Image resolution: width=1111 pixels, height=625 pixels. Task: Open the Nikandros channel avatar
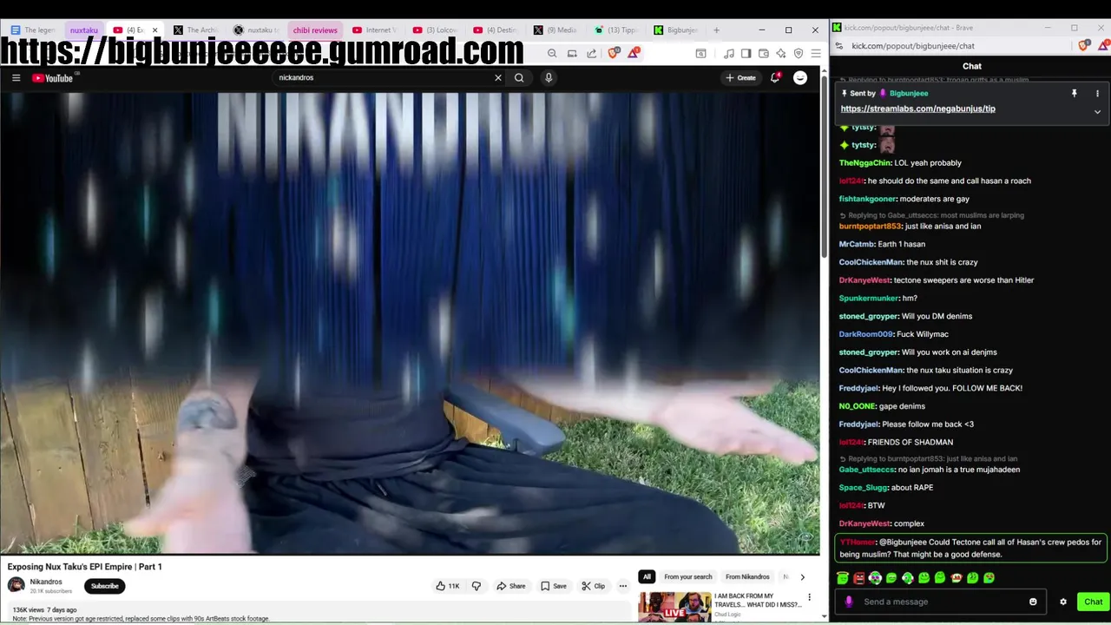click(x=16, y=586)
